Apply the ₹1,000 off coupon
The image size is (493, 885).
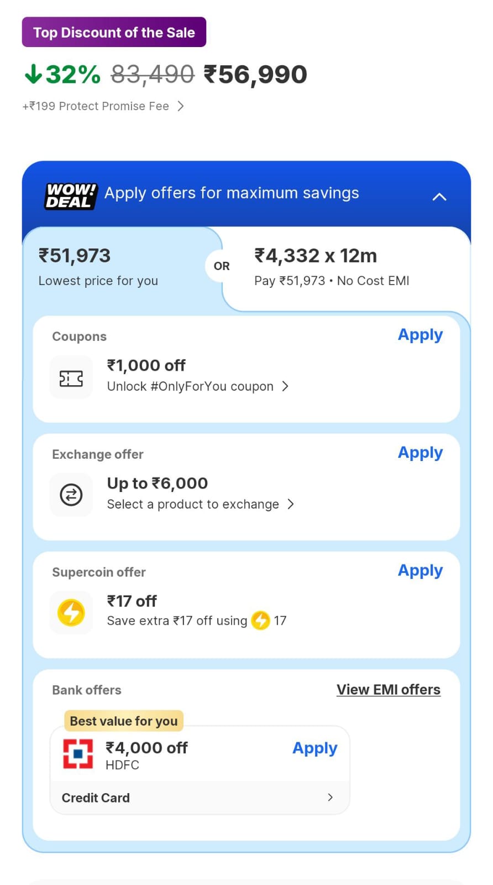pos(420,335)
